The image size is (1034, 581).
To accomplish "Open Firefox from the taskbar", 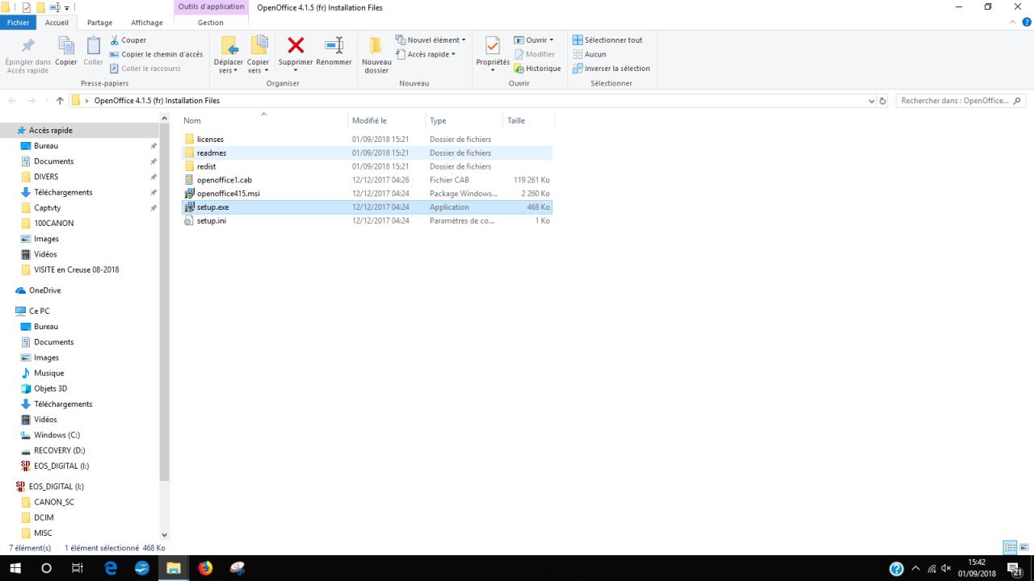I will pos(205,568).
